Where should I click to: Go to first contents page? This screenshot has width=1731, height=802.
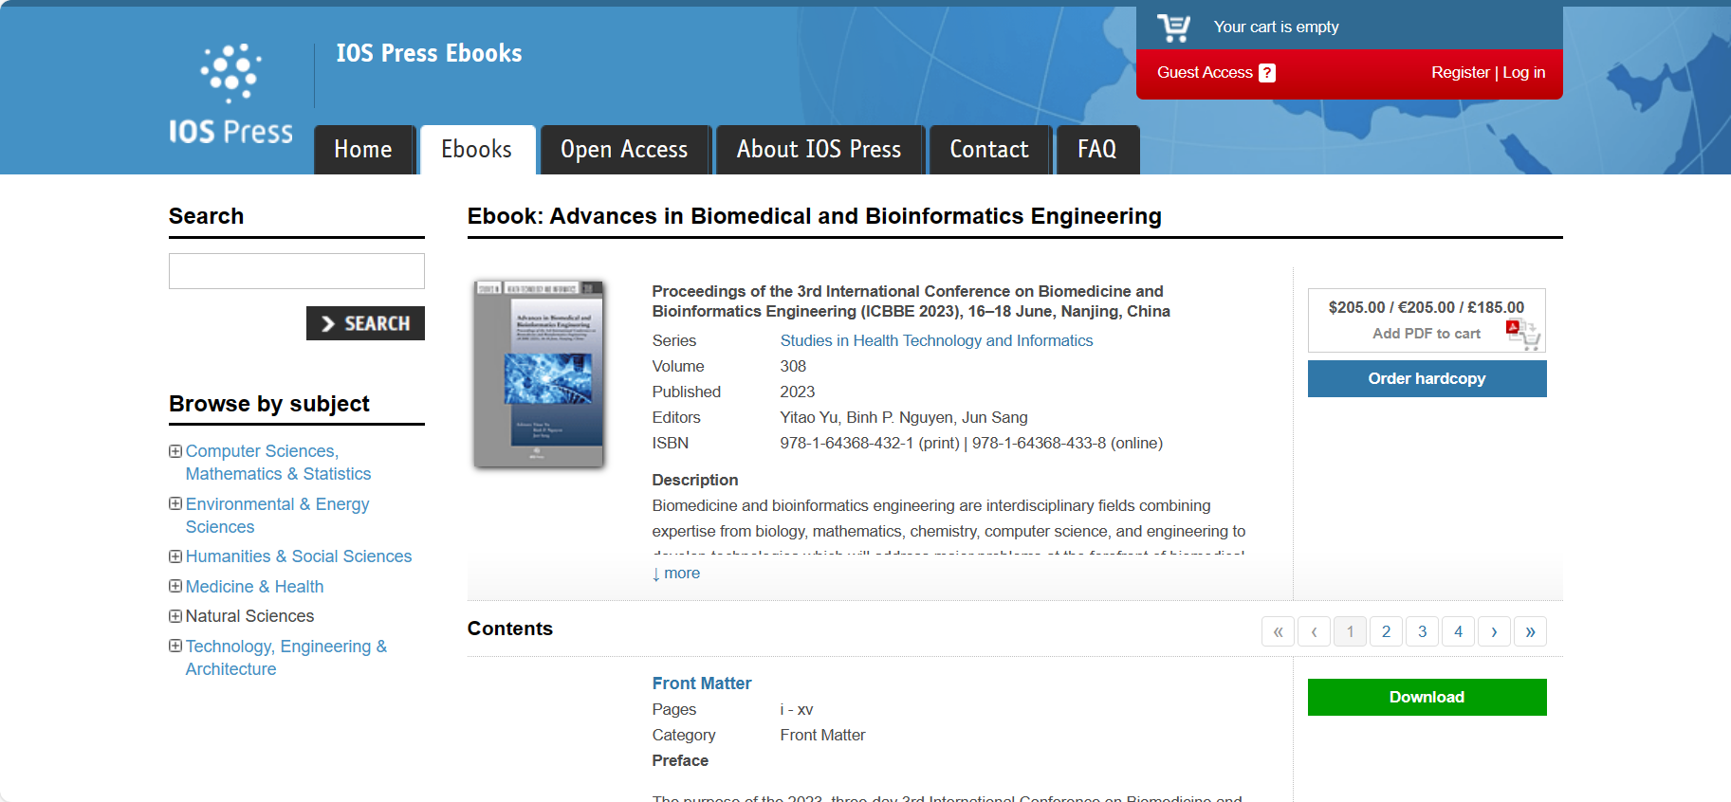1278,631
